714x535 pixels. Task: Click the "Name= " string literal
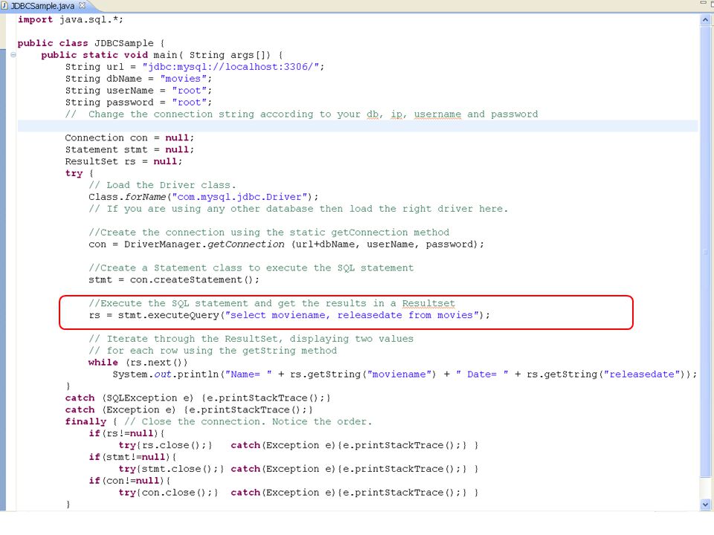click(x=248, y=374)
